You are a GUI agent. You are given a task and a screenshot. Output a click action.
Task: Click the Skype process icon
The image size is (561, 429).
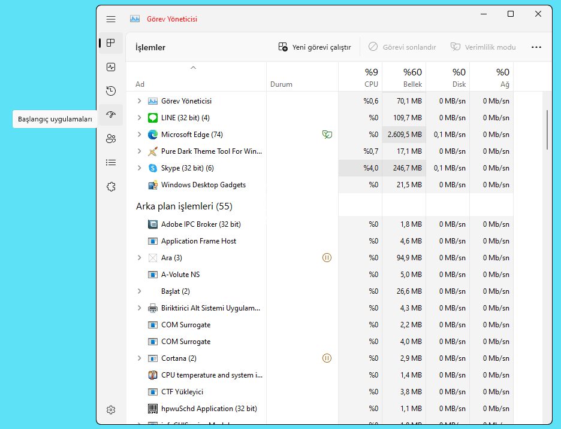(153, 168)
